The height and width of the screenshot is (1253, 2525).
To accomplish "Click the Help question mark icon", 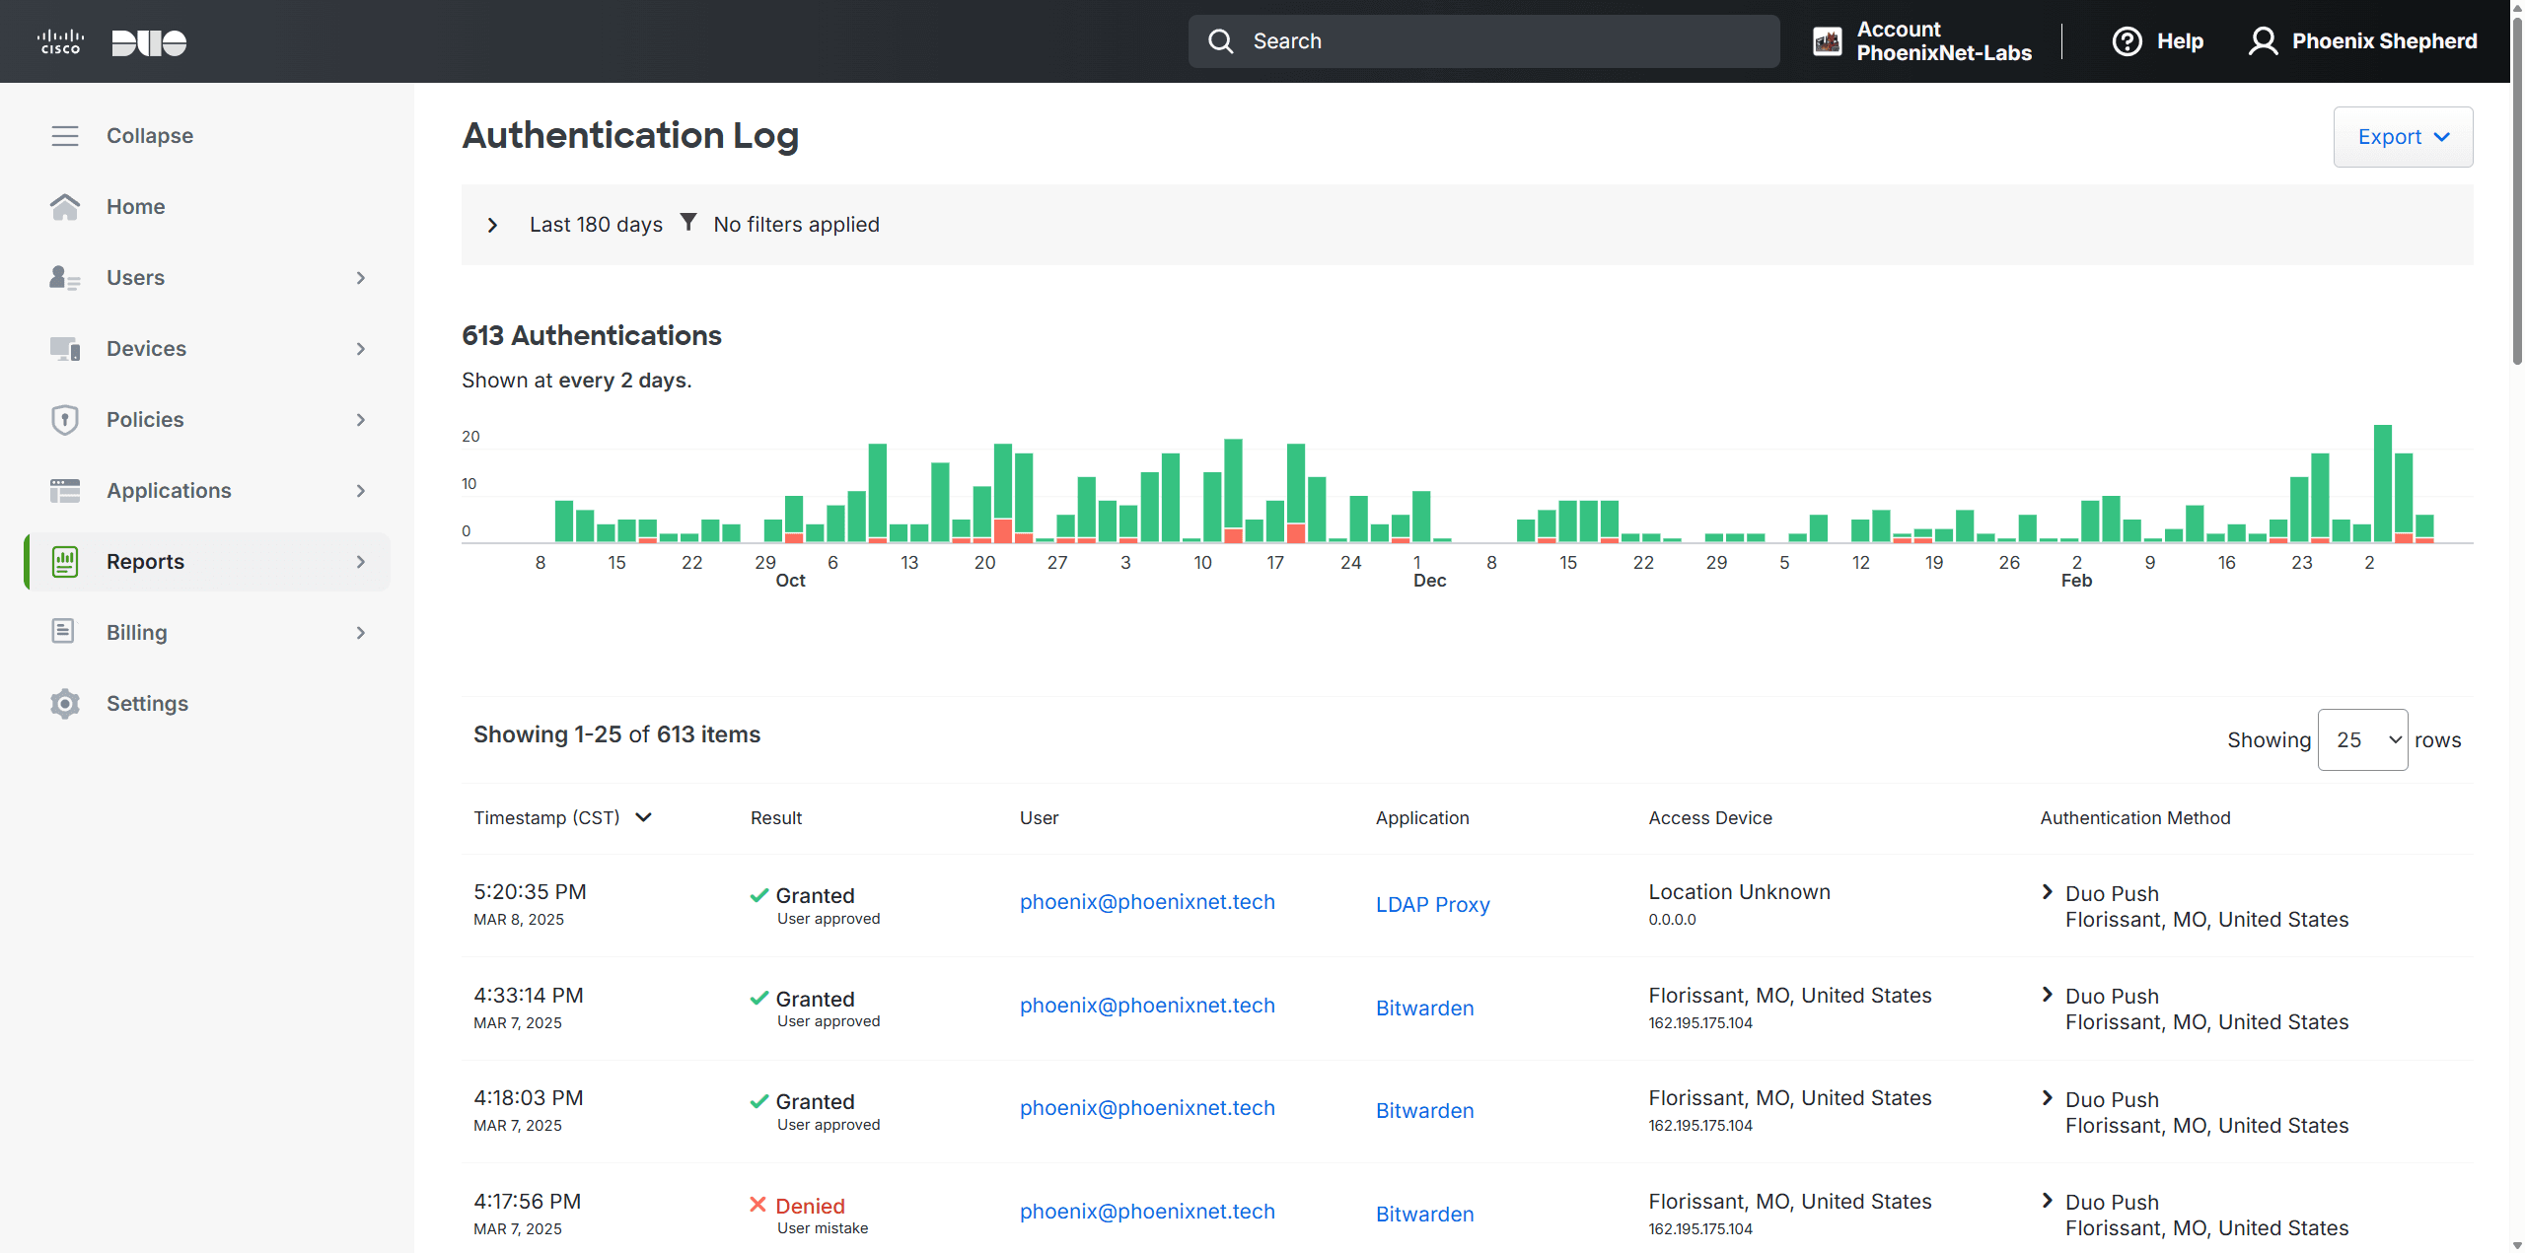I will 2127,41.
